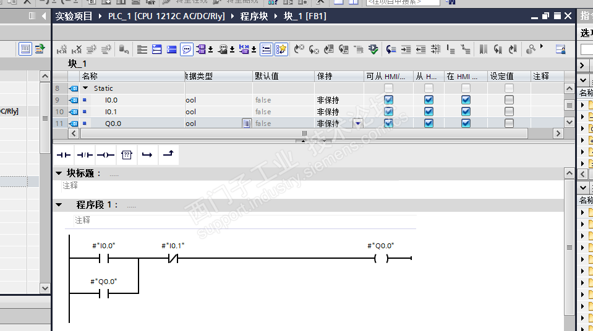Click the breadcrumb arrow after 实验项目

100,16
